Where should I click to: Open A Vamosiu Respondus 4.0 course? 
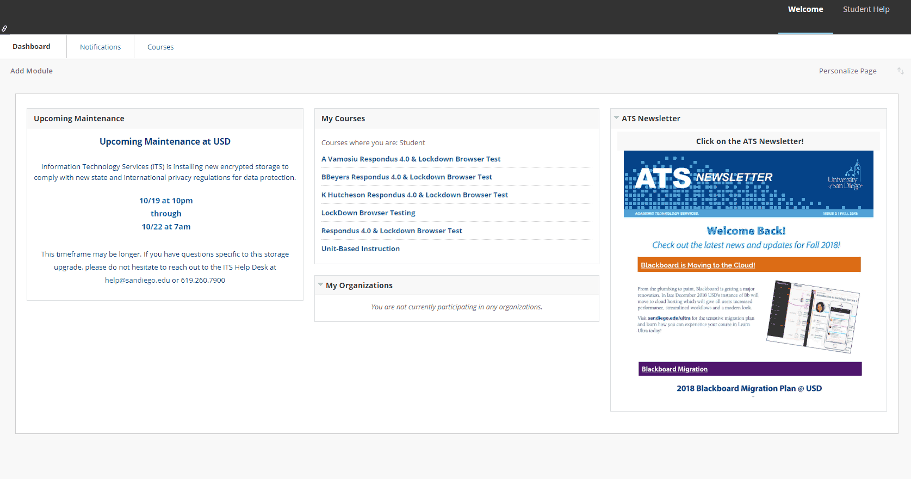[411, 159]
